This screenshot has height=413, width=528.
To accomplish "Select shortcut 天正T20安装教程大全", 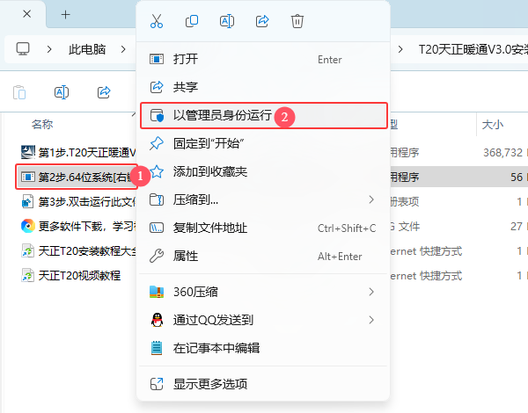I will click(x=87, y=251).
